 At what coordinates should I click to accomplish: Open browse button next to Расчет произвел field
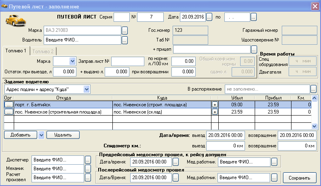pyautogui.click(x=88, y=178)
